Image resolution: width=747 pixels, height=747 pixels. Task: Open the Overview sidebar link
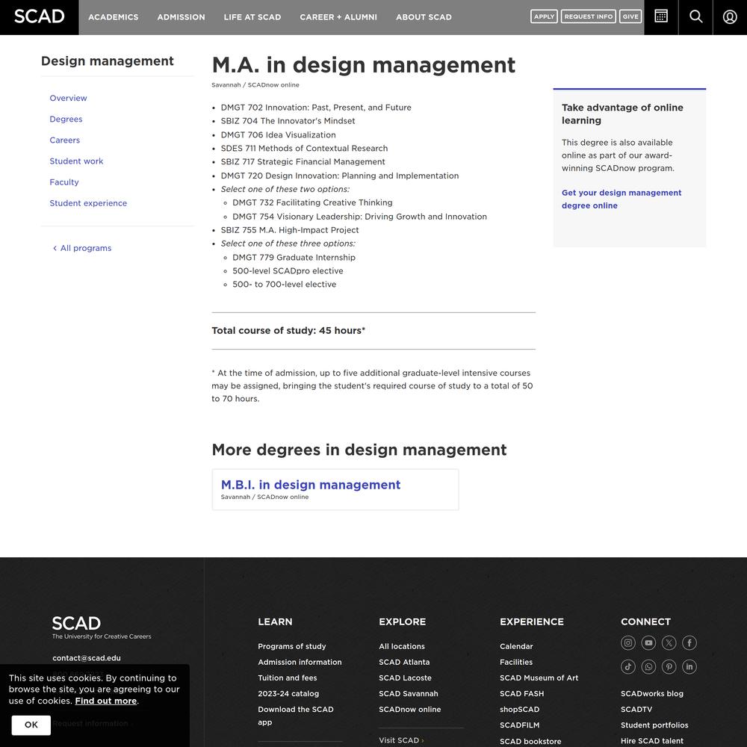point(68,98)
